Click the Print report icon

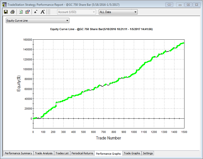pyautogui.click(x=13, y=12)
